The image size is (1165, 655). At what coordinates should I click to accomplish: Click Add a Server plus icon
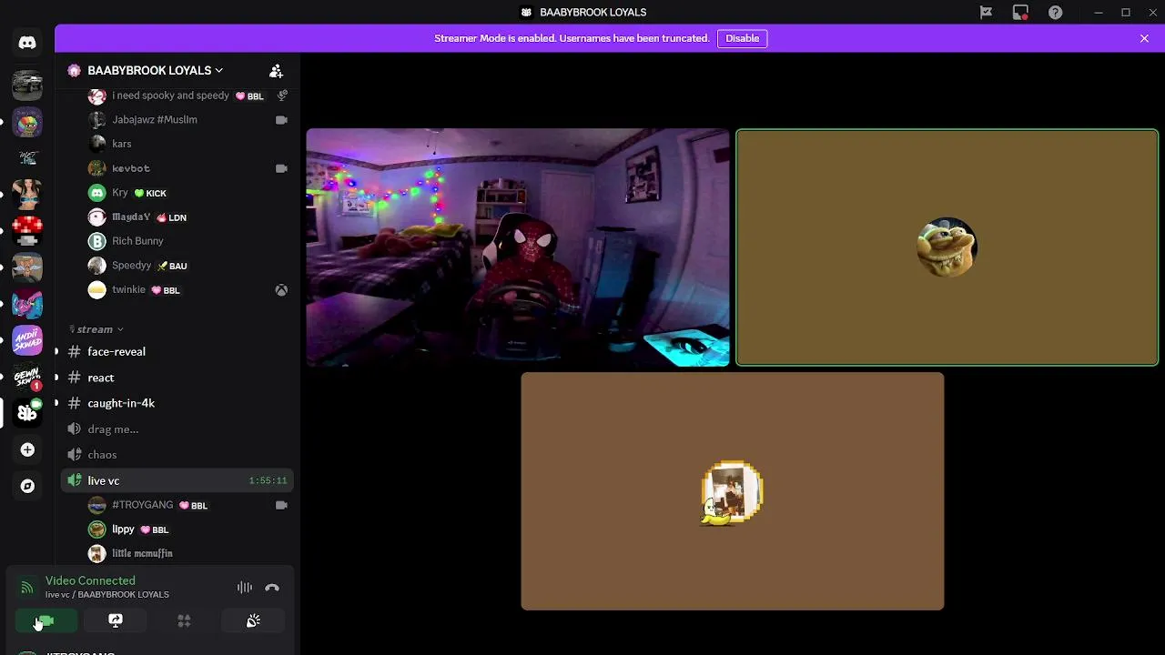pos(27,449)
